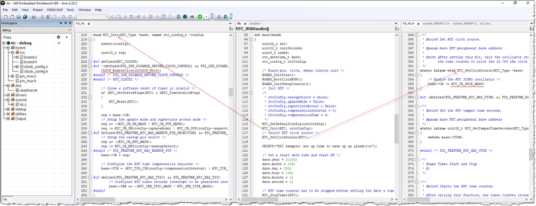Open the debug configuration dropdown
536x206 pixels.
pyautogui.click(x=37, y=30)
